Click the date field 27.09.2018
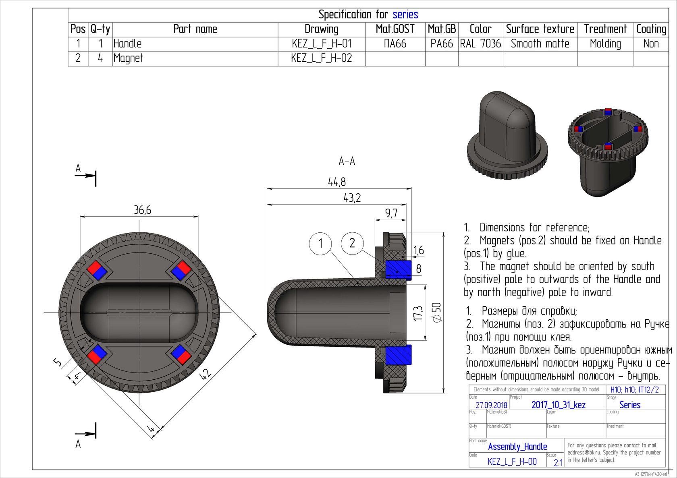 (491, 405)
